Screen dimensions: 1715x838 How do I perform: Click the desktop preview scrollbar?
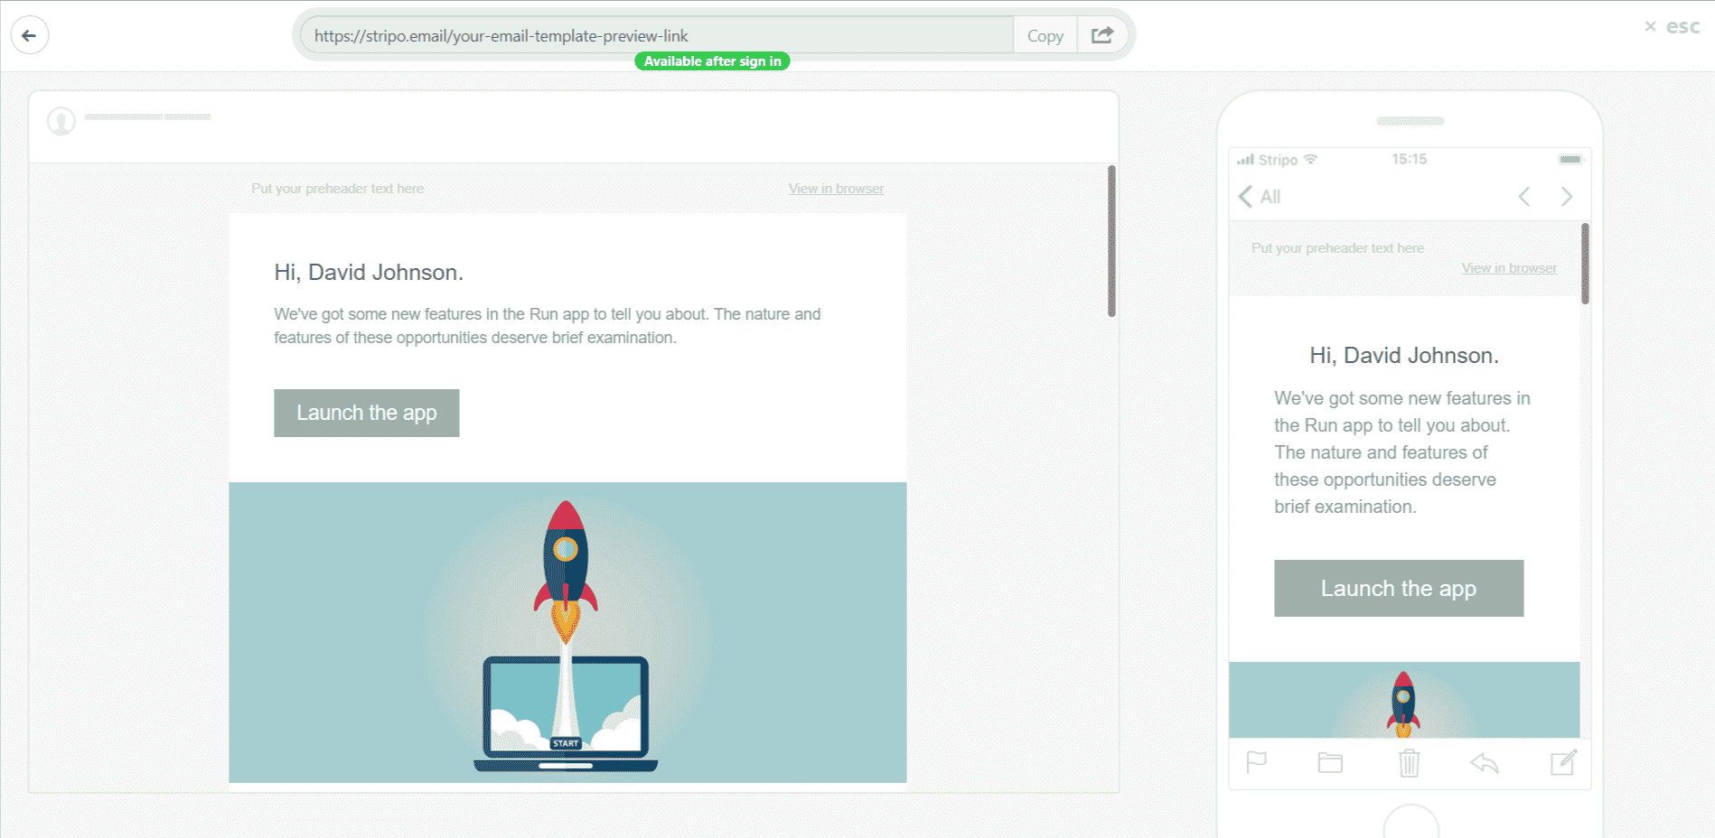(1111, 241)
